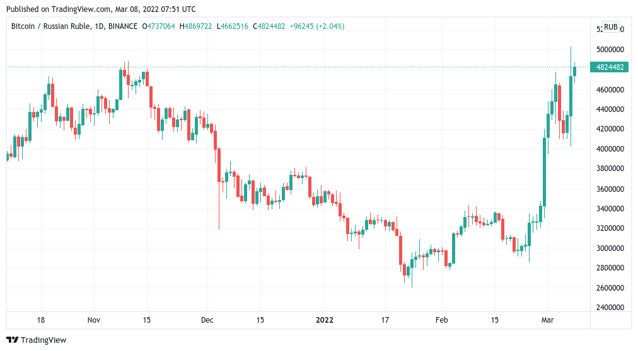Viewport: 638px width, 351px height.
Task: Click the 5000000 price axis label
Action: click(x=610, y=50)
